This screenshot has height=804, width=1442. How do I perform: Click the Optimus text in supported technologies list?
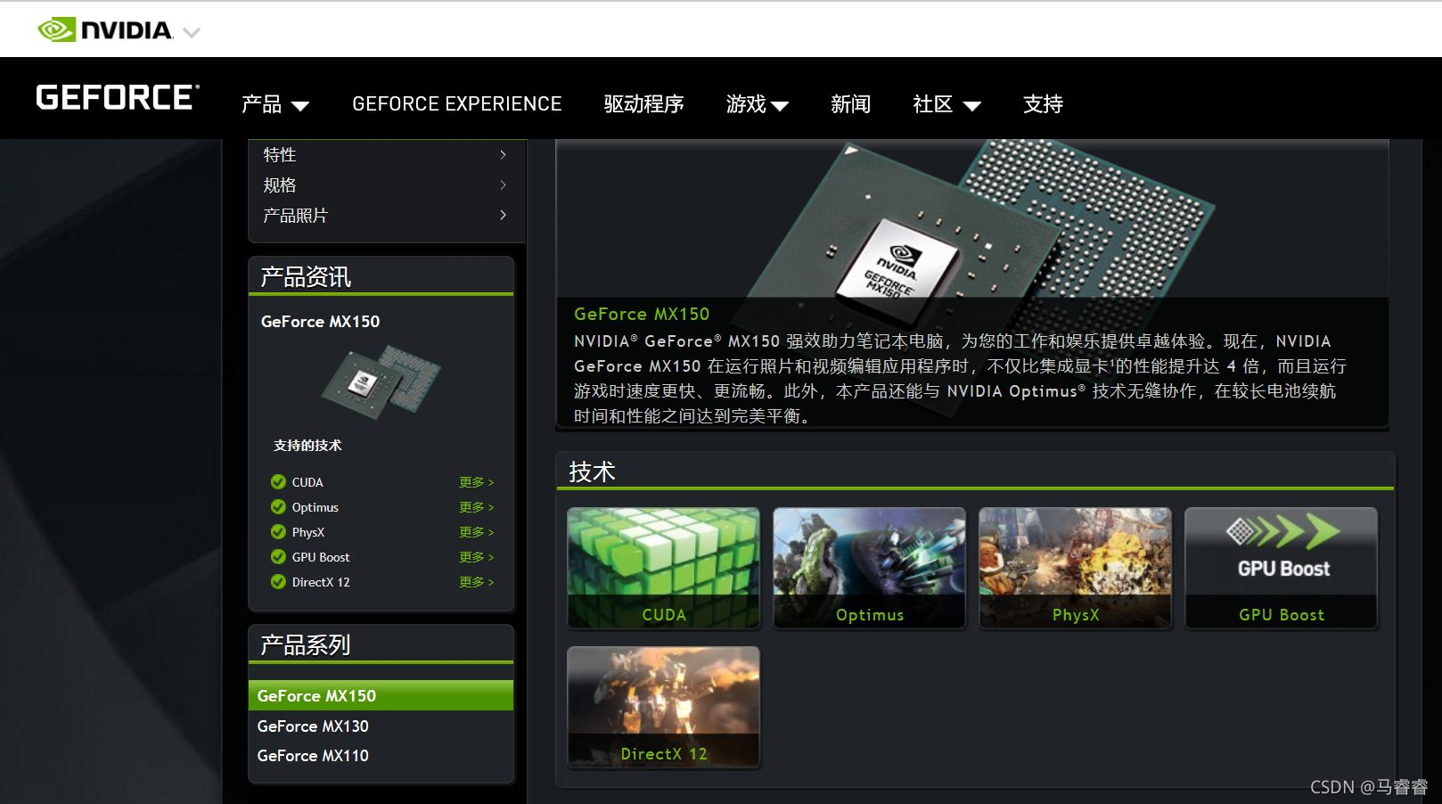[315, 507]
